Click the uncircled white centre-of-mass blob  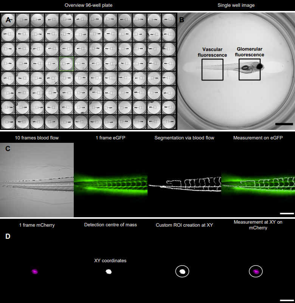(x=109, y=272)
